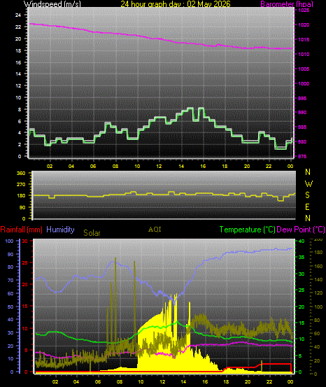Screen dimensions: 326x387
Task: Click hour 08 on the bottom chart time axis
Action: [x=120, y=382]
